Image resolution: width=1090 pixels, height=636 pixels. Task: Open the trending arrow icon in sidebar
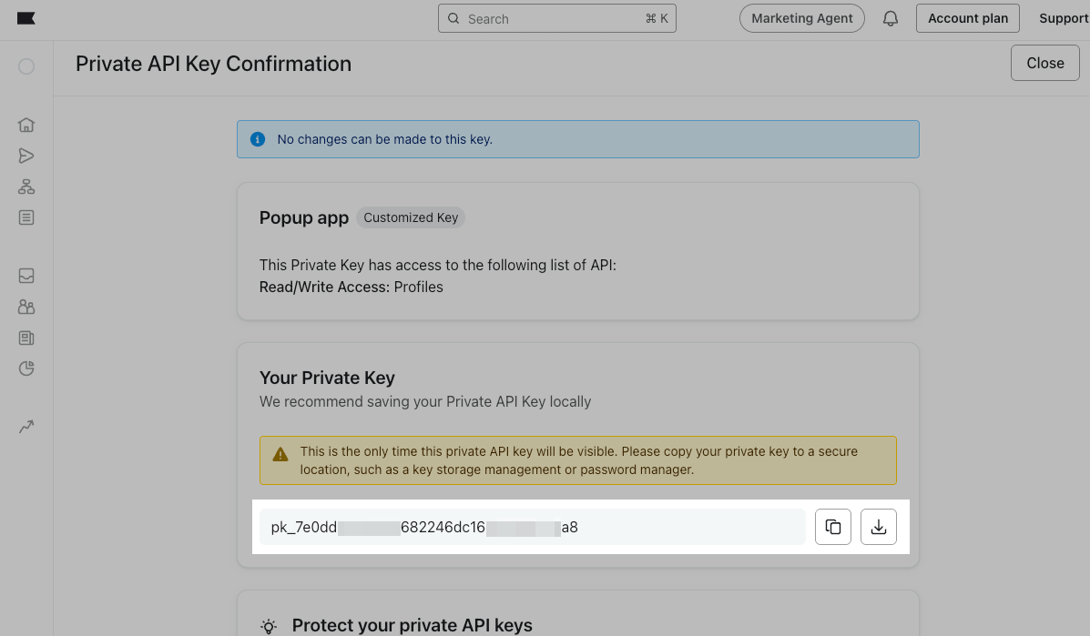click(26, 427)
